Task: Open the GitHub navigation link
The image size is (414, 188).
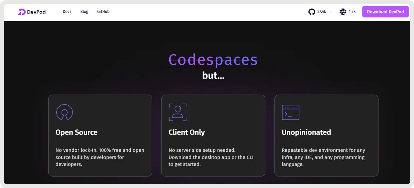Action: point(103,11)
